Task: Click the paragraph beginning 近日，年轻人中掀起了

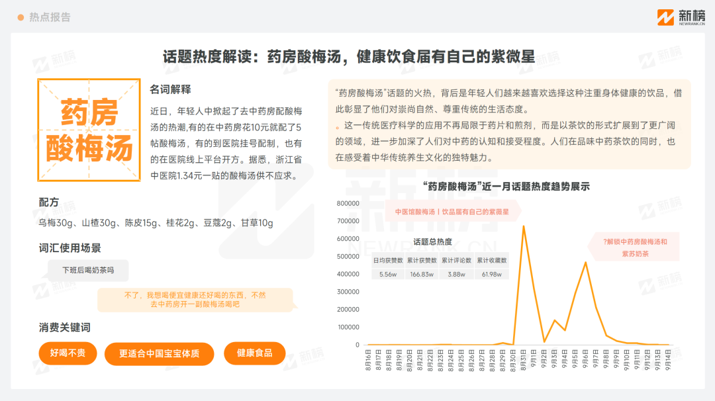Action: tap(226, 143)
